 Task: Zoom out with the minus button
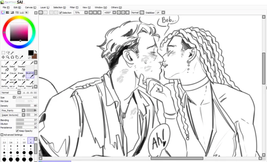pyautogui.click(x=91, y=13)
